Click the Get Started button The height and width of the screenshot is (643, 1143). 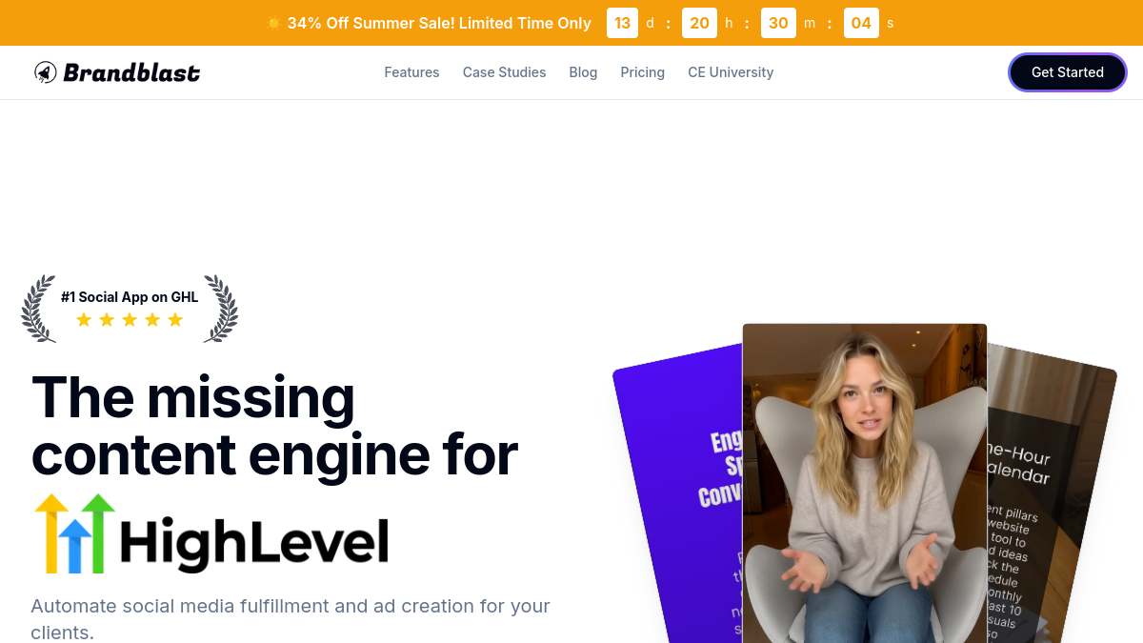[1068, 72]
